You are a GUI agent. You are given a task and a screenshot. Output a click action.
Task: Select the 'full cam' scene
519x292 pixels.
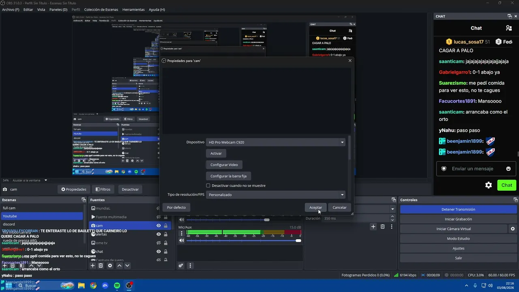[x=42, y=208]
